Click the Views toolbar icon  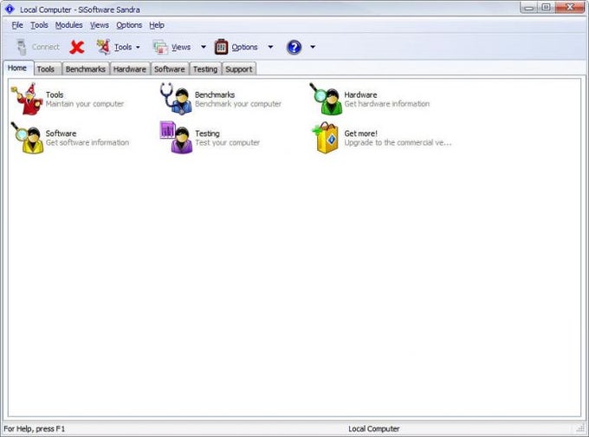[161, 47]
